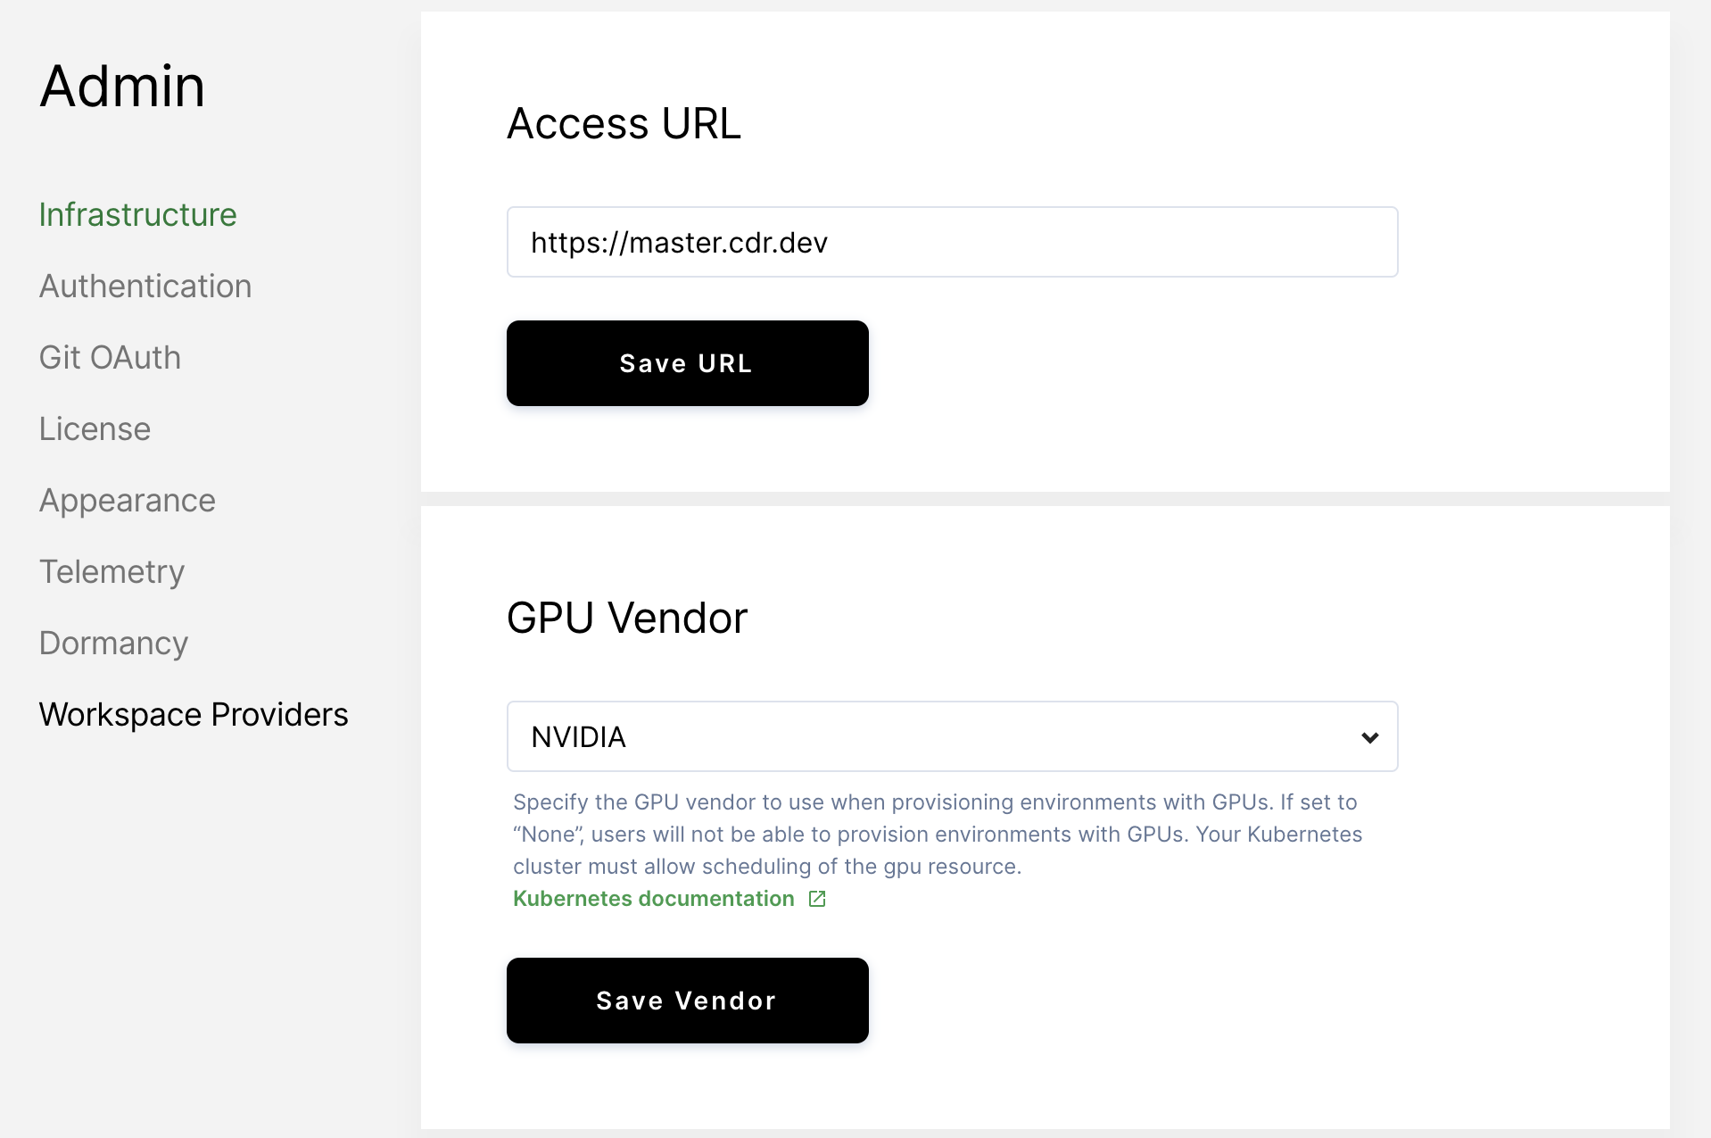This screenshot has width=1711, height=1138.
Task: Click inside the https://master.cdr.dev input
Action: (951, 242)
